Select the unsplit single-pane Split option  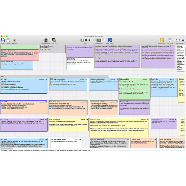pos(82,40)
